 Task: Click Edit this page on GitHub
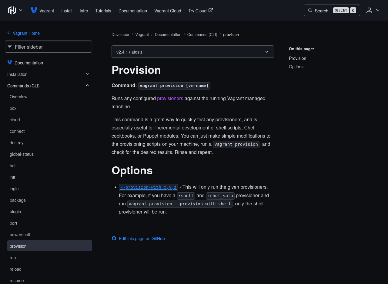pos(142,239)
